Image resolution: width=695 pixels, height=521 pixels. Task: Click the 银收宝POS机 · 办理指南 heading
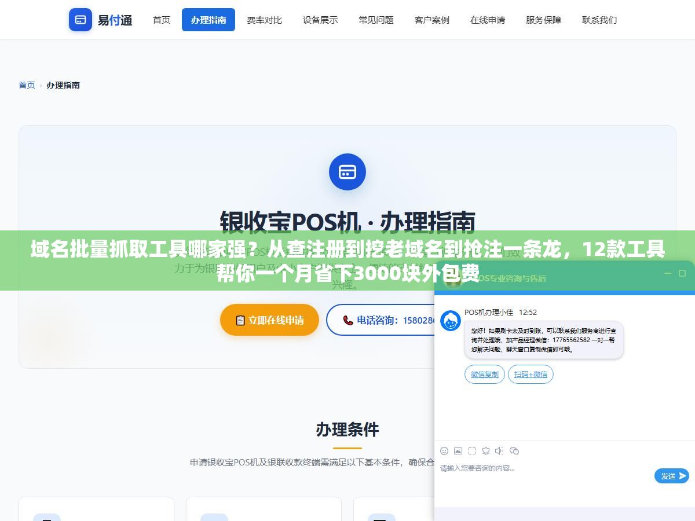348,222
